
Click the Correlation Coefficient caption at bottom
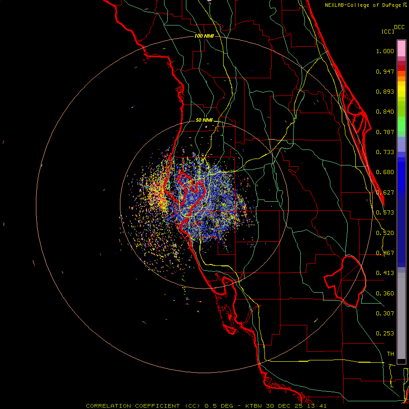pyautogui.click(x=206, y=406)
